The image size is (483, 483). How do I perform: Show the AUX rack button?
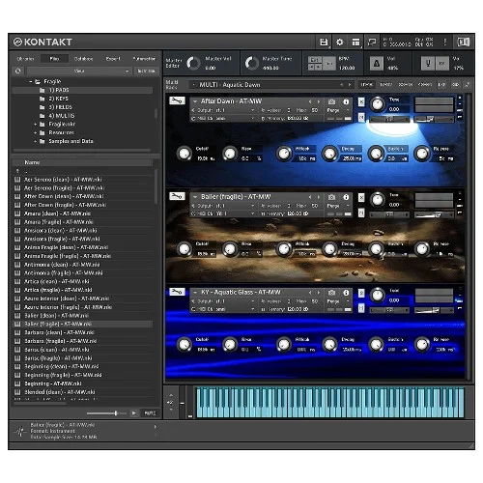pos(455,85)
